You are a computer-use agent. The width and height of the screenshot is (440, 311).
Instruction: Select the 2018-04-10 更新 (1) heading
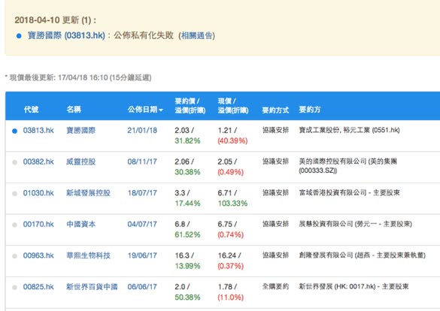(x=55, y=20)
